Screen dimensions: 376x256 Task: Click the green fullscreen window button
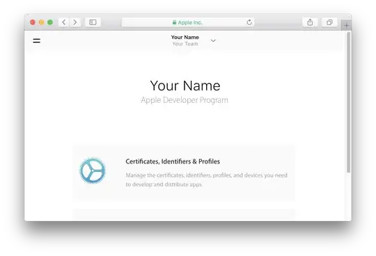click(x=50, y=22)
